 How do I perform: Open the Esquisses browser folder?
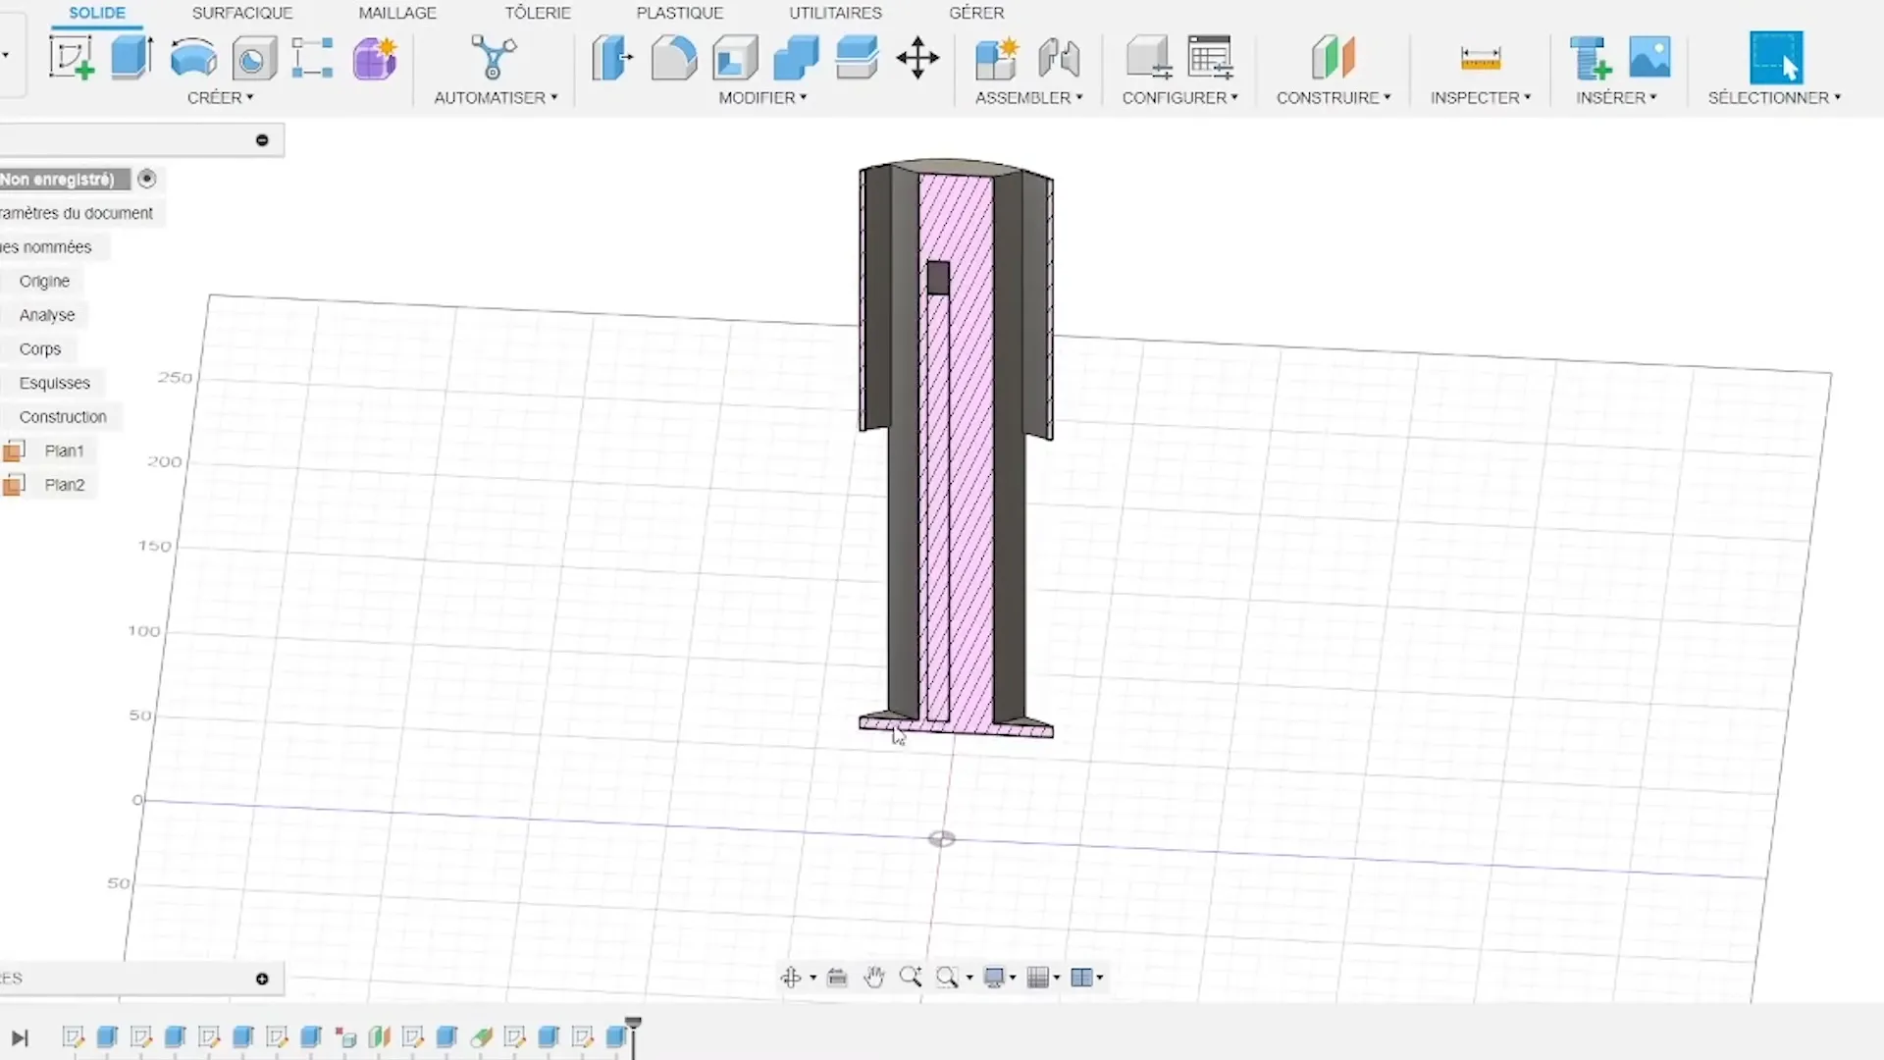coord(55,383)
